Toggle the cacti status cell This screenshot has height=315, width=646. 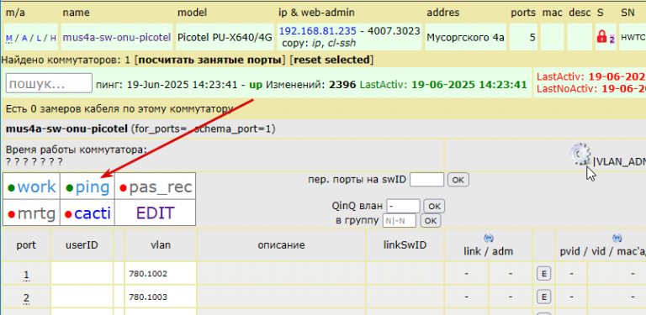pyautogui.click(x=87, y=213)
